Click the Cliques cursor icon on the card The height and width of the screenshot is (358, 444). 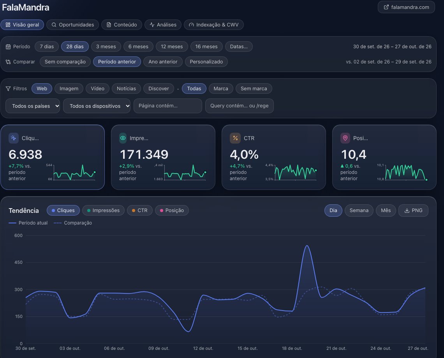pyautogui.click(x=13, y=138)
